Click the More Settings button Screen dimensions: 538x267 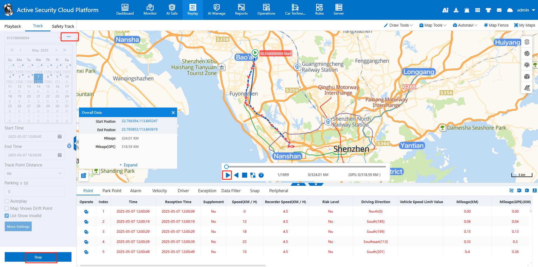click(18, 226)
